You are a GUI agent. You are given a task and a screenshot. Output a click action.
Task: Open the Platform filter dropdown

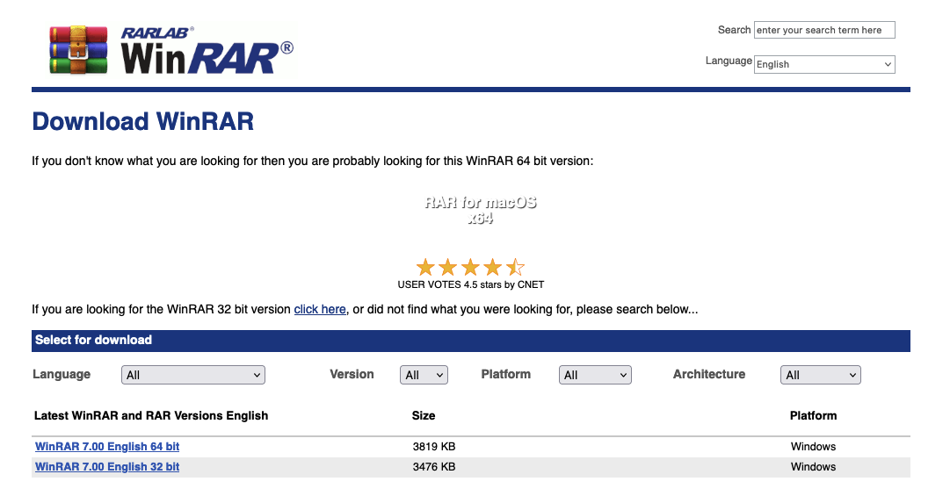[595, 375]
